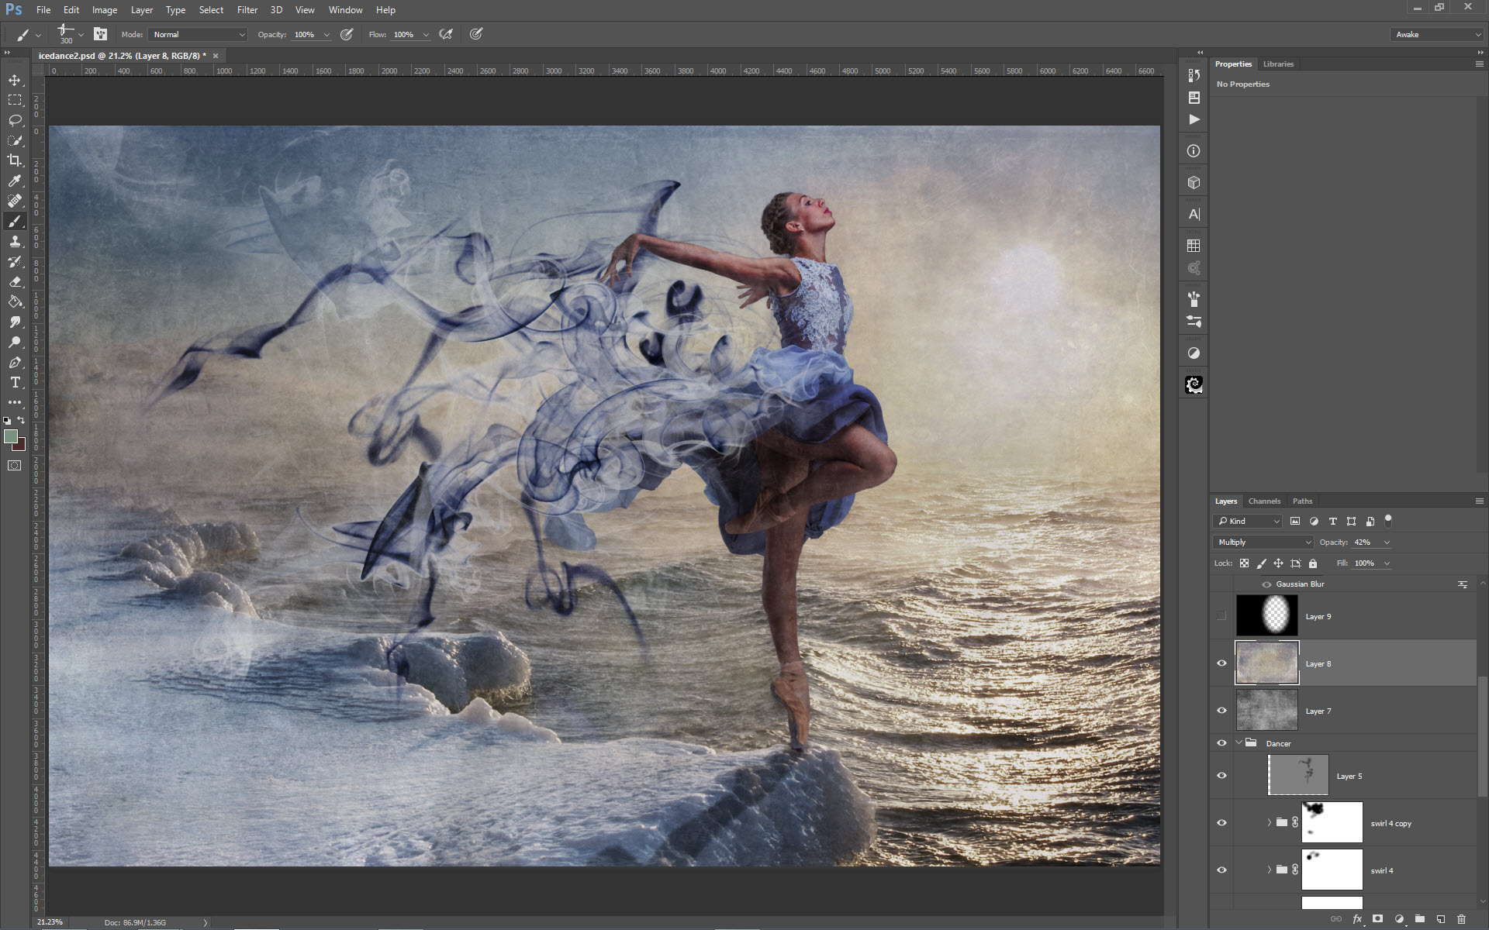
Task: Switch to the Channels tab
Action: coord(1264,501)
